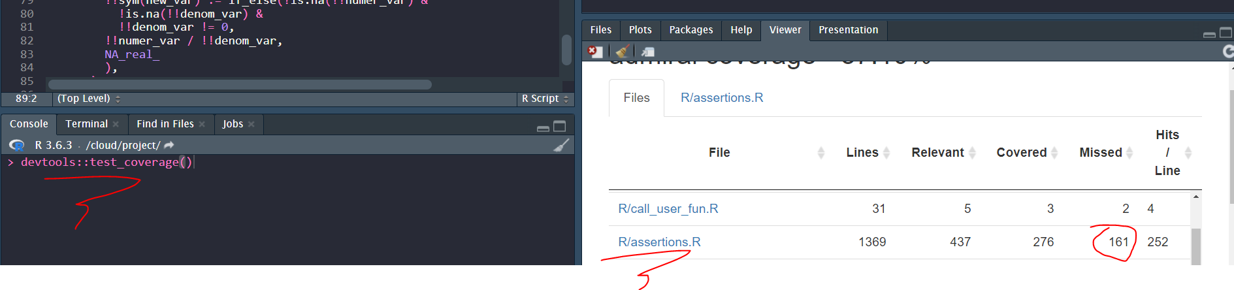Open R/assertions.R link in table row
Screen dimensions: 1234x290
pyautogui.click(x=659, y=242)
